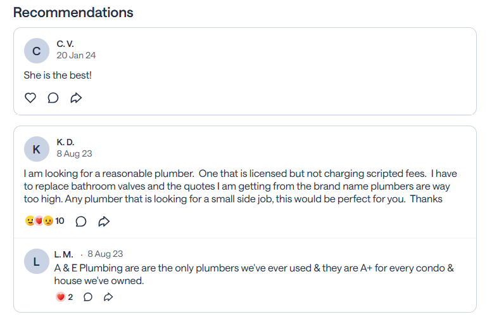Comment on C.V.'s recommendation post
This screenshot has width=492, height=319.
tap(53, 98)
